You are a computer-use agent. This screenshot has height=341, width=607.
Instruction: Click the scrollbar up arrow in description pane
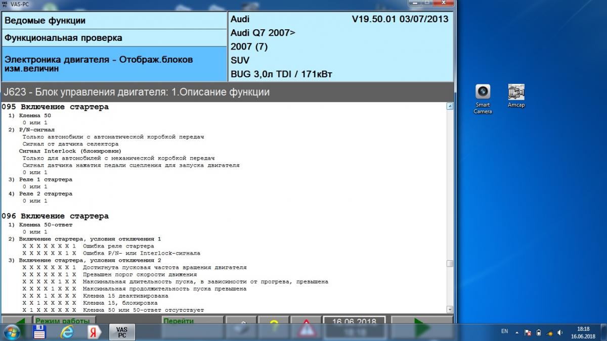[x=450, y=107]
